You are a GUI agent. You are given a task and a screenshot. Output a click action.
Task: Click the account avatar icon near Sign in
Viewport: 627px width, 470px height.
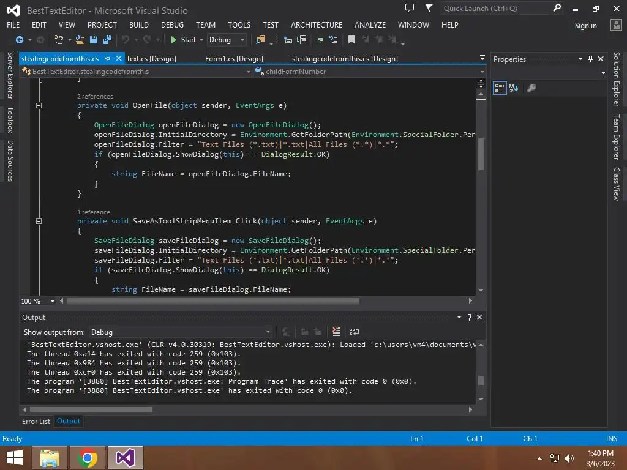tap(616, 25)
